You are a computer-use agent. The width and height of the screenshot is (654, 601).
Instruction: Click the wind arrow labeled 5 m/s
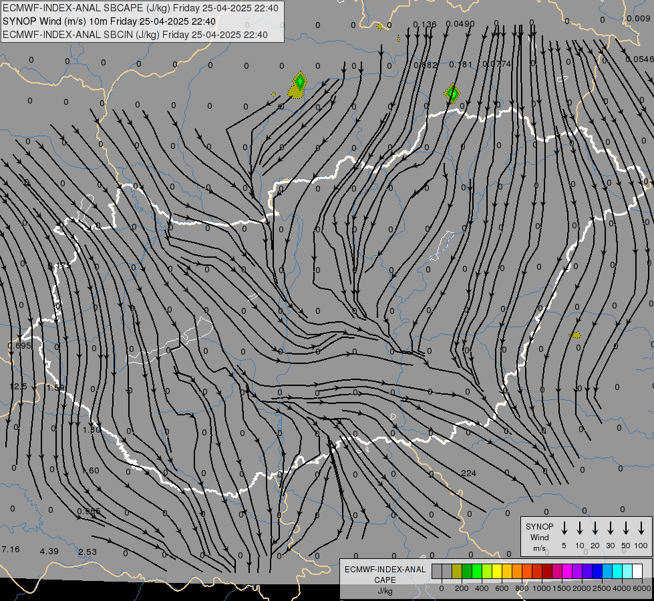click(x=564, y=528)
